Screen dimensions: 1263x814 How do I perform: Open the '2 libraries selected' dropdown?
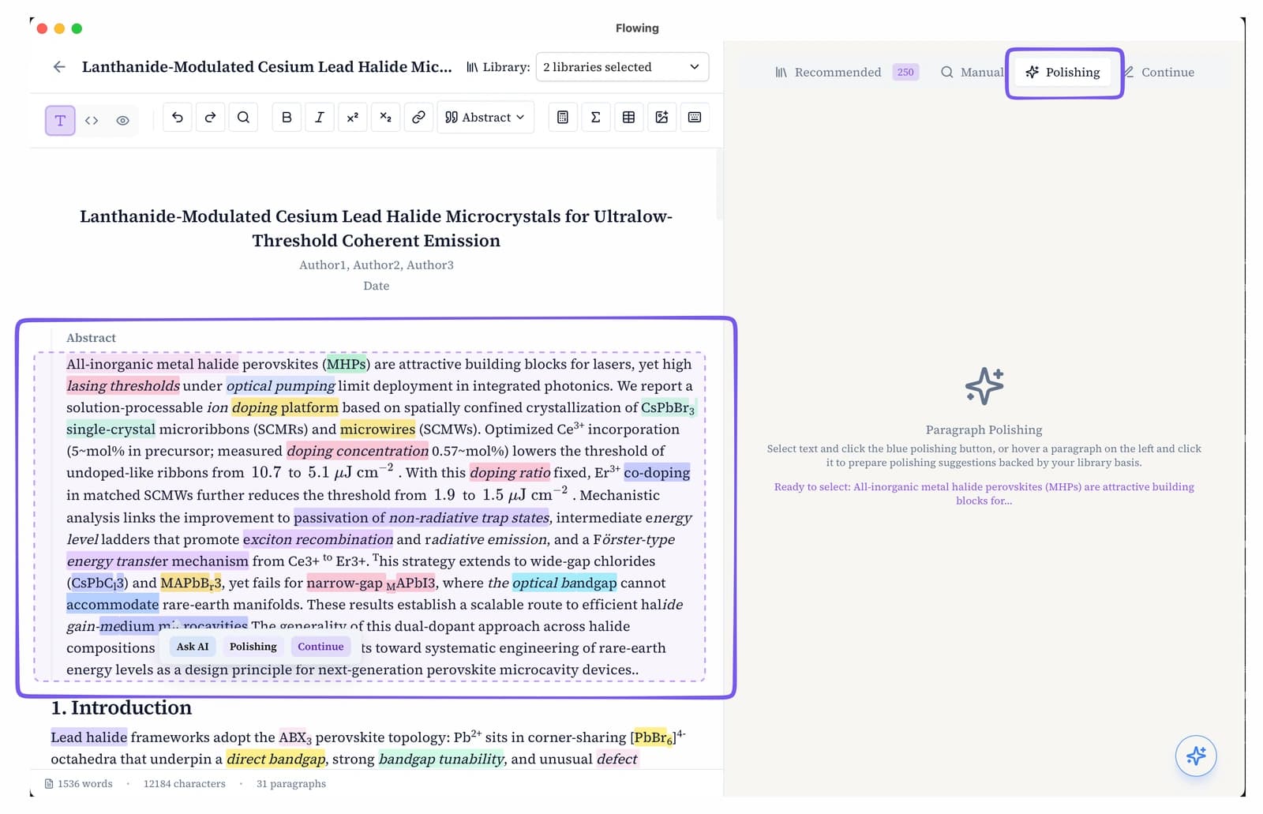click(622, 67)
